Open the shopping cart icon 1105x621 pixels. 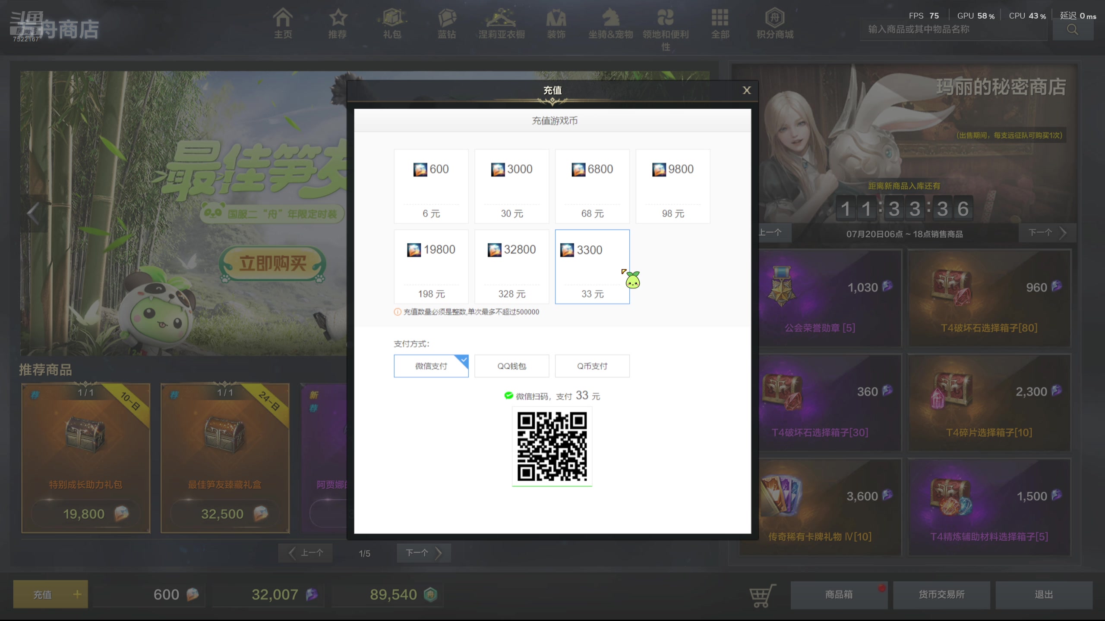pos(762,595)
